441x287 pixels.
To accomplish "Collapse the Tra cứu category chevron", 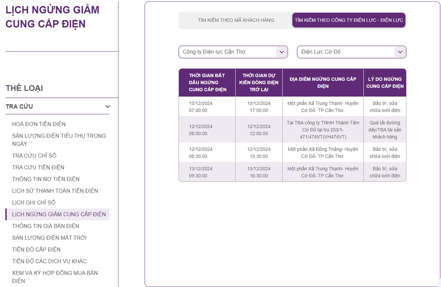I will pos(107,107).
